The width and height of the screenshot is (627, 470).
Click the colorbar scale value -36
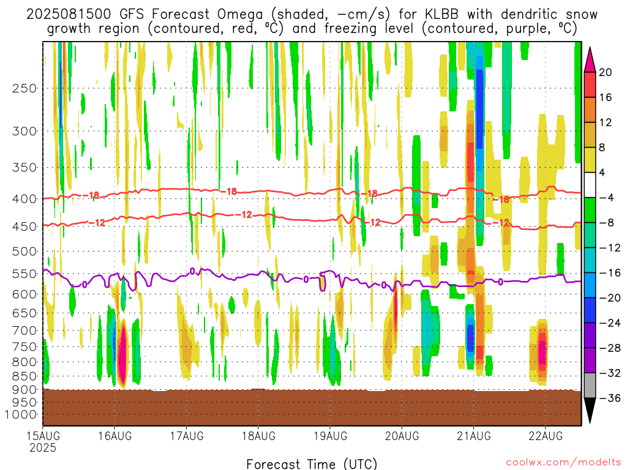610,398
